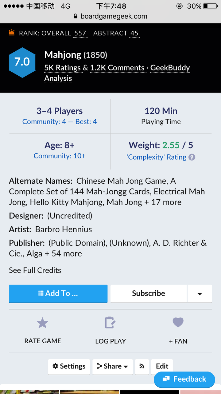Screen dimensions: 221x394
Task: Tap the boardgamegeek.com address bar
Action: 110,16
